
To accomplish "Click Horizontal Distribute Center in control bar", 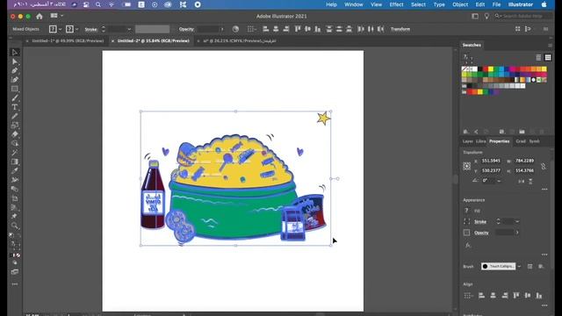I will click(371, 29).
